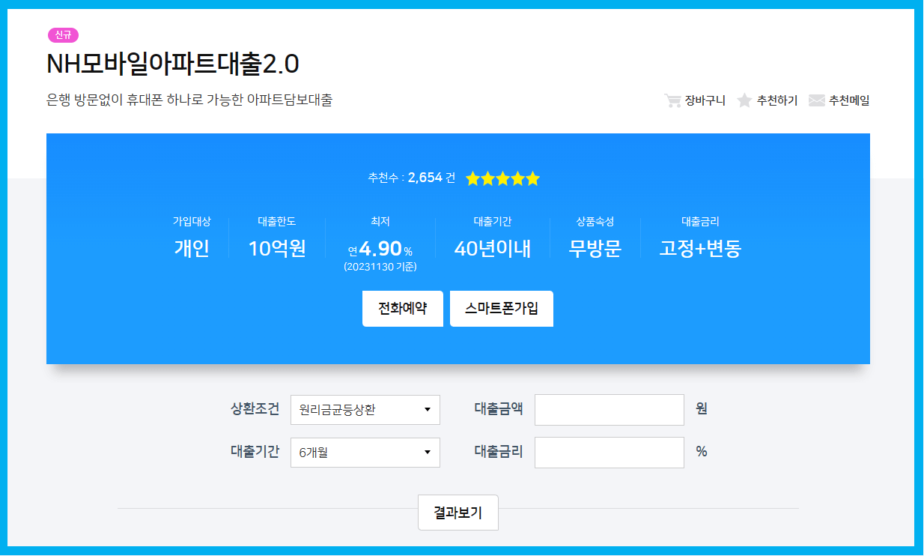Click the 장바구니 link text
This screenshot has width=924, height=556.
coord(705,100)
